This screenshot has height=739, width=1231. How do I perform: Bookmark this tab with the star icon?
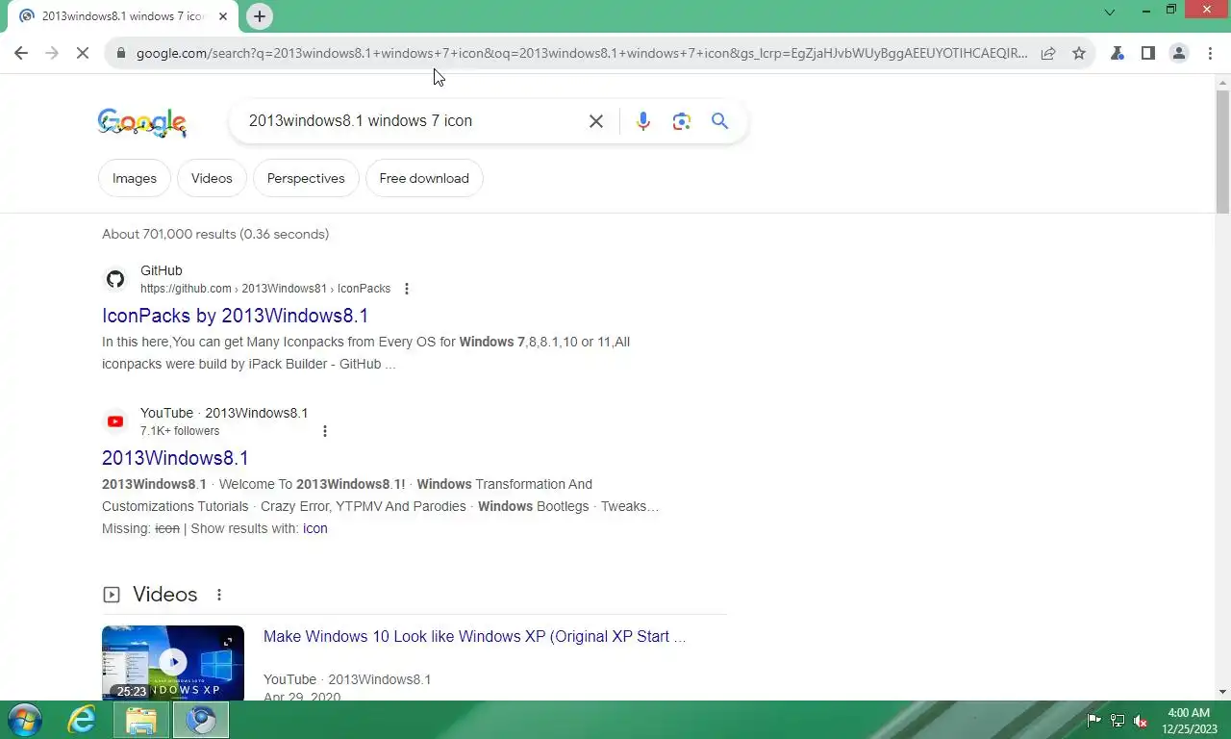1079,54
